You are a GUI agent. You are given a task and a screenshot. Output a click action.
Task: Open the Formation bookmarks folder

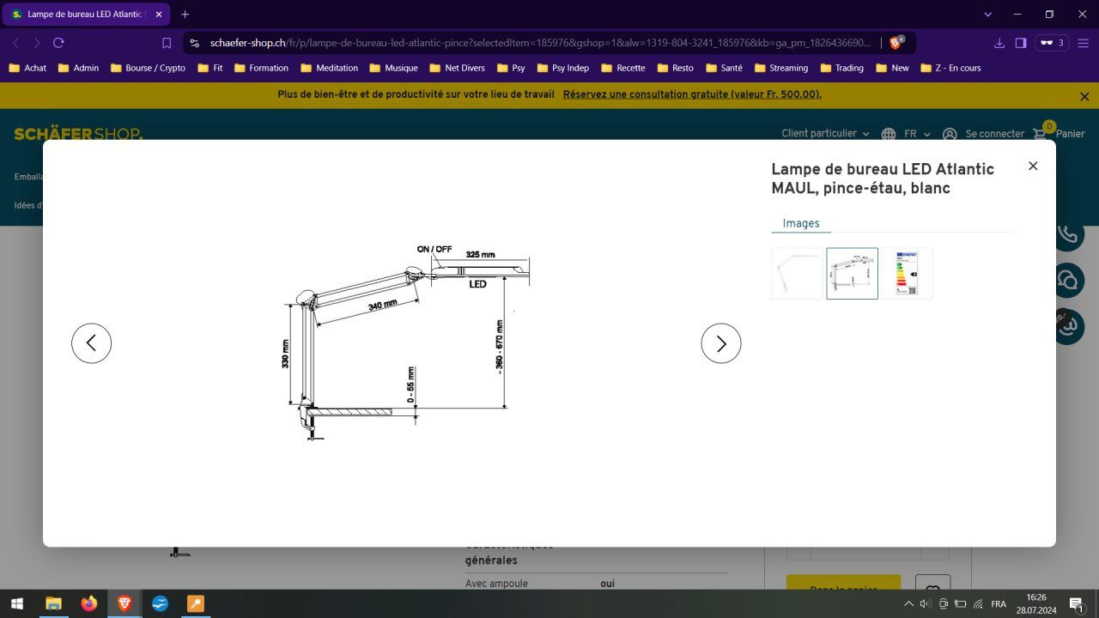coord(261,68)
